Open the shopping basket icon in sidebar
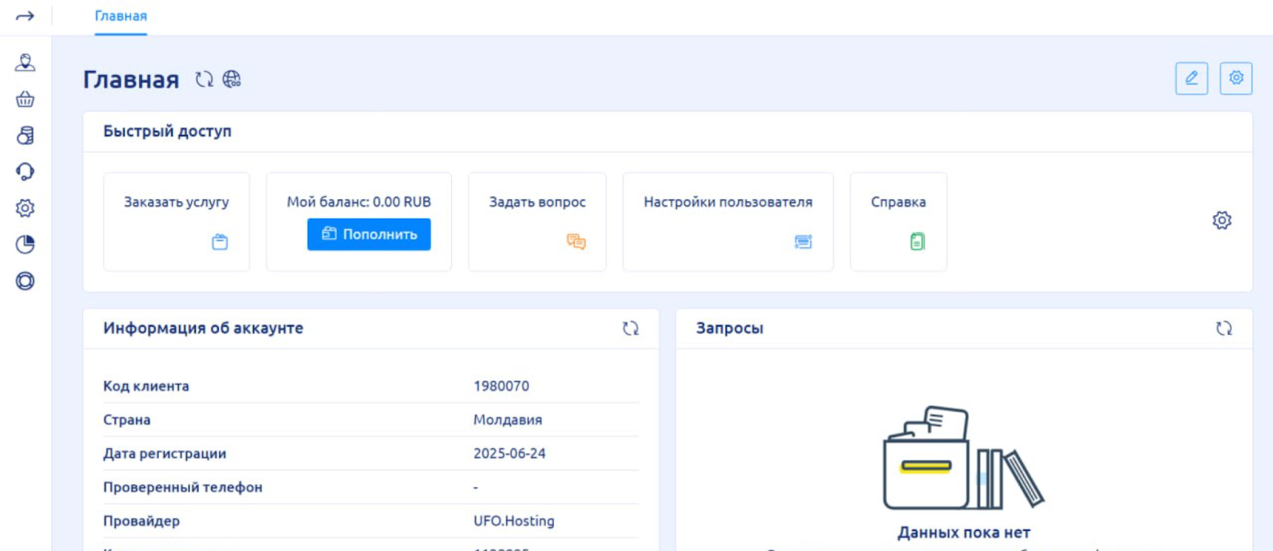 [x=25, y=99]
